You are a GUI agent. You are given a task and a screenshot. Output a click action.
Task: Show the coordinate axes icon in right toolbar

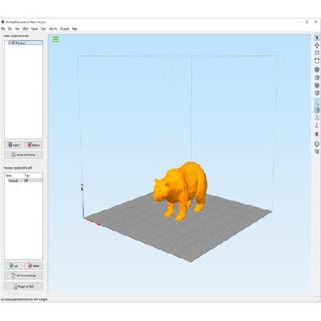point(317,125)
